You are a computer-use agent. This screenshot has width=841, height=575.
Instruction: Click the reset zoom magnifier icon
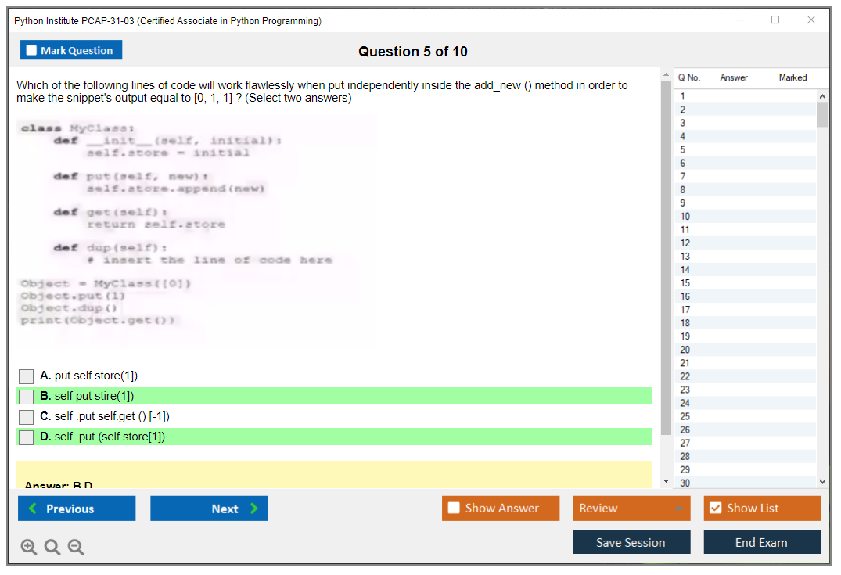(52, 548)
